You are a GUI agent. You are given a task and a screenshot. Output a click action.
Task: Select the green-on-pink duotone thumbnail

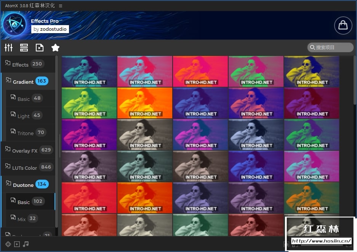point(256,72)
